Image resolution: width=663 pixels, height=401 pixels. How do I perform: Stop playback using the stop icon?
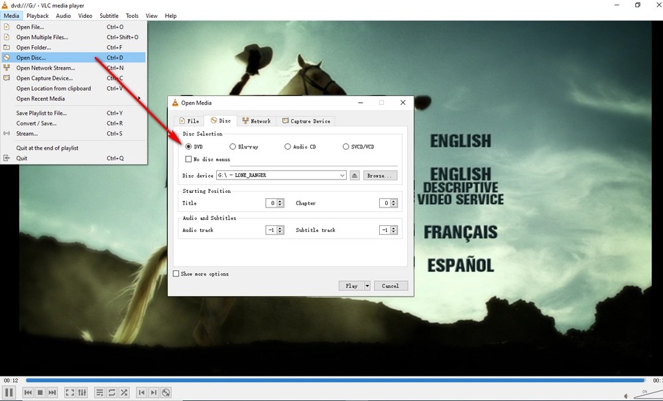(x=40, y=392)
